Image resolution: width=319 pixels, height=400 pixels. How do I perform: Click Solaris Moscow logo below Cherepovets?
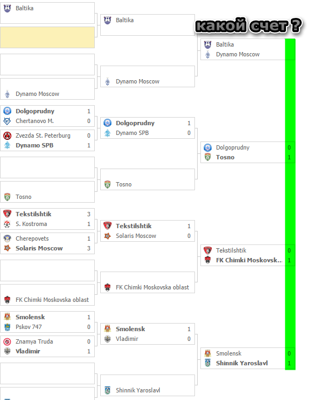(8, 248)
